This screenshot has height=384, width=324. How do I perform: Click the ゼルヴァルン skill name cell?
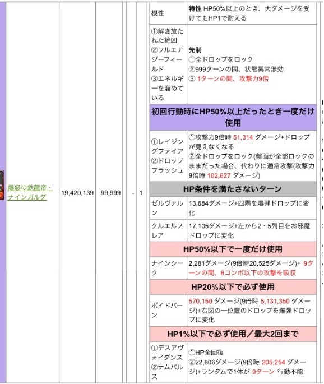pyautogui.click(x=168, y=208)
